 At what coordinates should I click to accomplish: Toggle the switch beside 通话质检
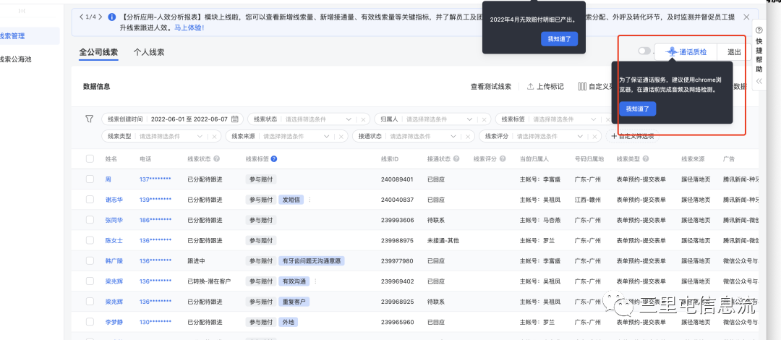click(644, 52)
